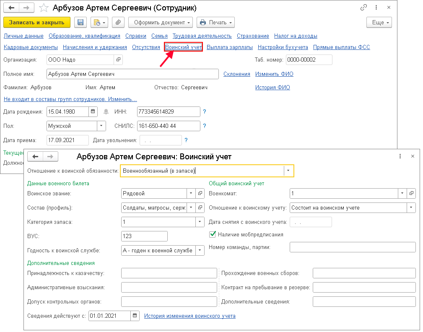Viewport: 423px width, 332px height.
Task: Click the open button beside Воинское звание
Action: (x=200, y=194)
